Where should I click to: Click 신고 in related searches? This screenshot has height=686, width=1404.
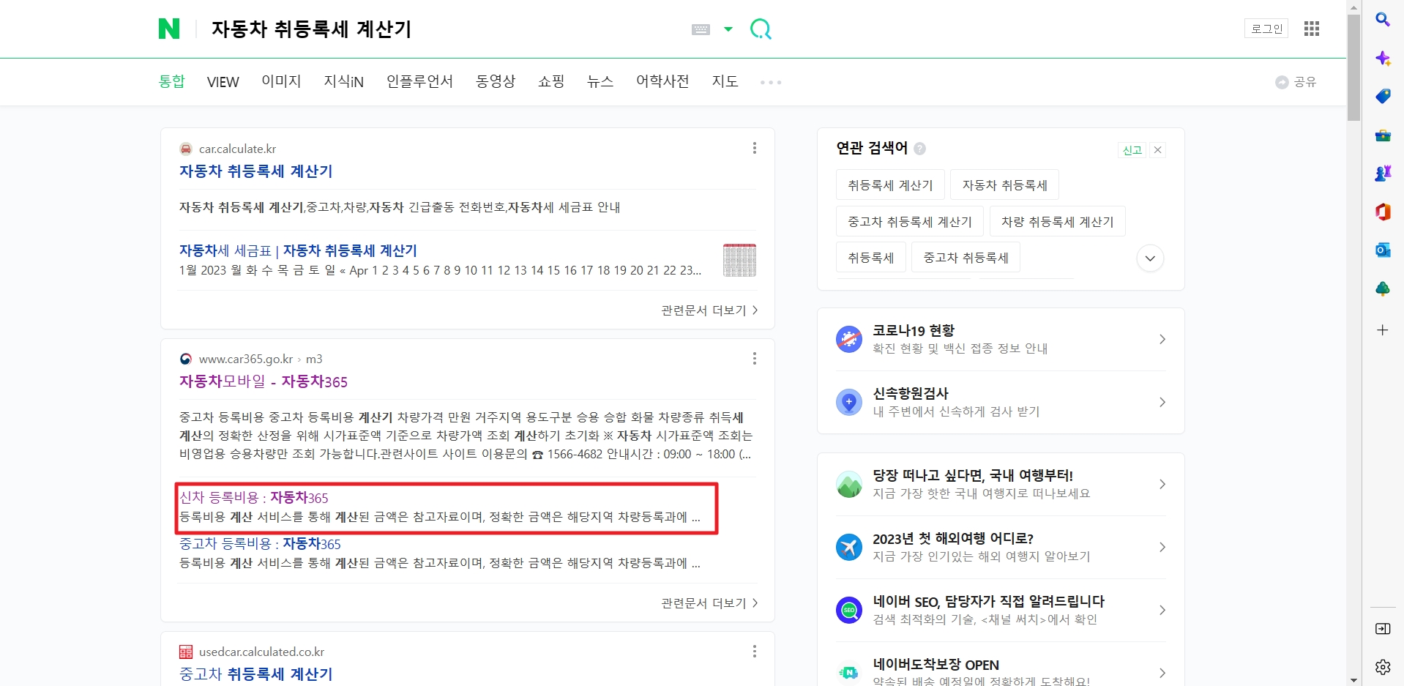point(1132,150)
